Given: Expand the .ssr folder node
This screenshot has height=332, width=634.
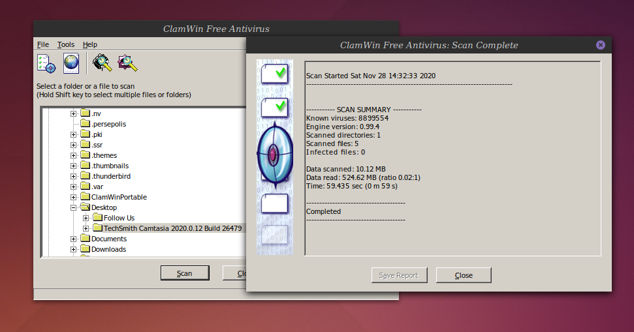Looking at the screenshot, I should pyautogui.click(x=73, y=145).
